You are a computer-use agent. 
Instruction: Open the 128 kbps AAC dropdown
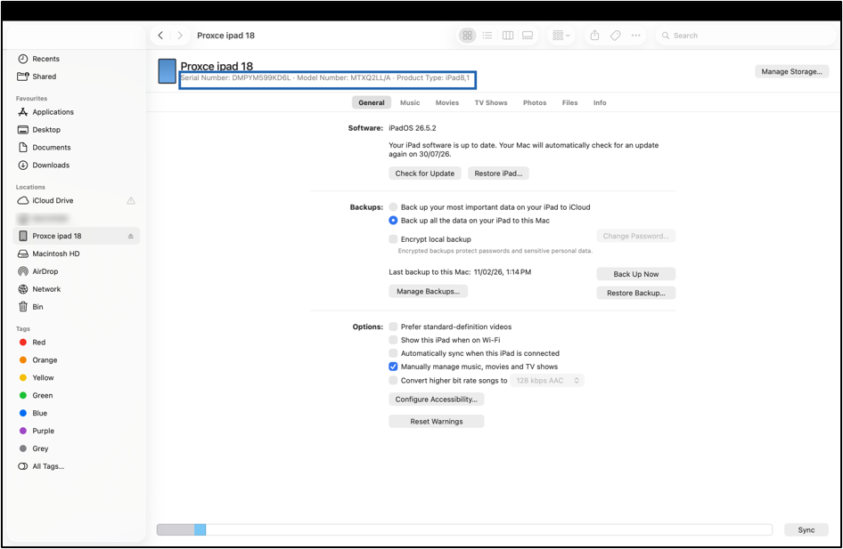[547, 381]
